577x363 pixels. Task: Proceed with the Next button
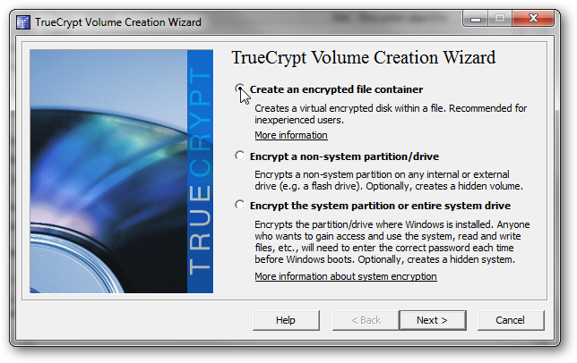point(433,320)
